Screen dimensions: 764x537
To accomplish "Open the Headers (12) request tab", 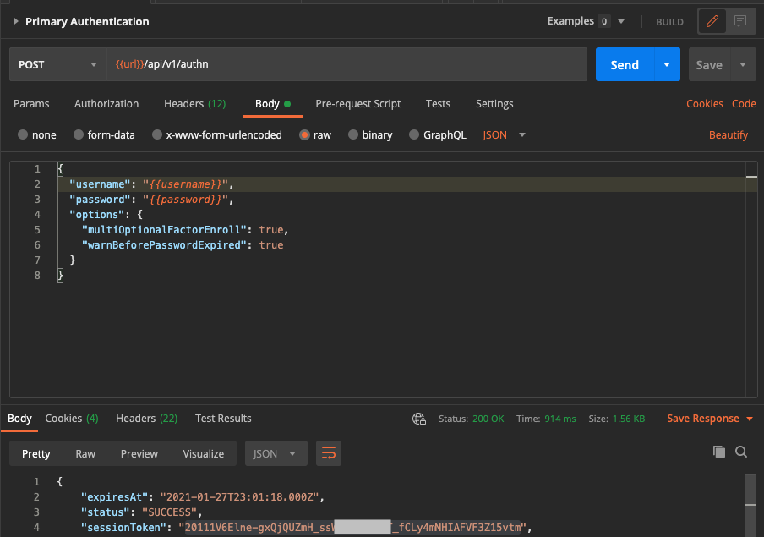I will [x=194, y=104].
